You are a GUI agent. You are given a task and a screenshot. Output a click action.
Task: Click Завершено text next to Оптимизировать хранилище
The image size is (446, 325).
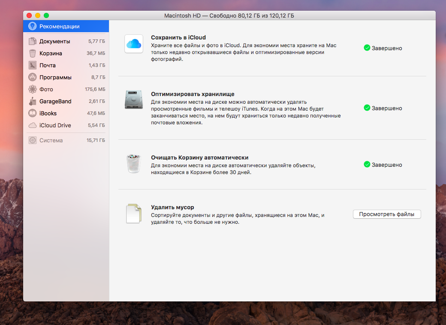[x=387, y=108]
